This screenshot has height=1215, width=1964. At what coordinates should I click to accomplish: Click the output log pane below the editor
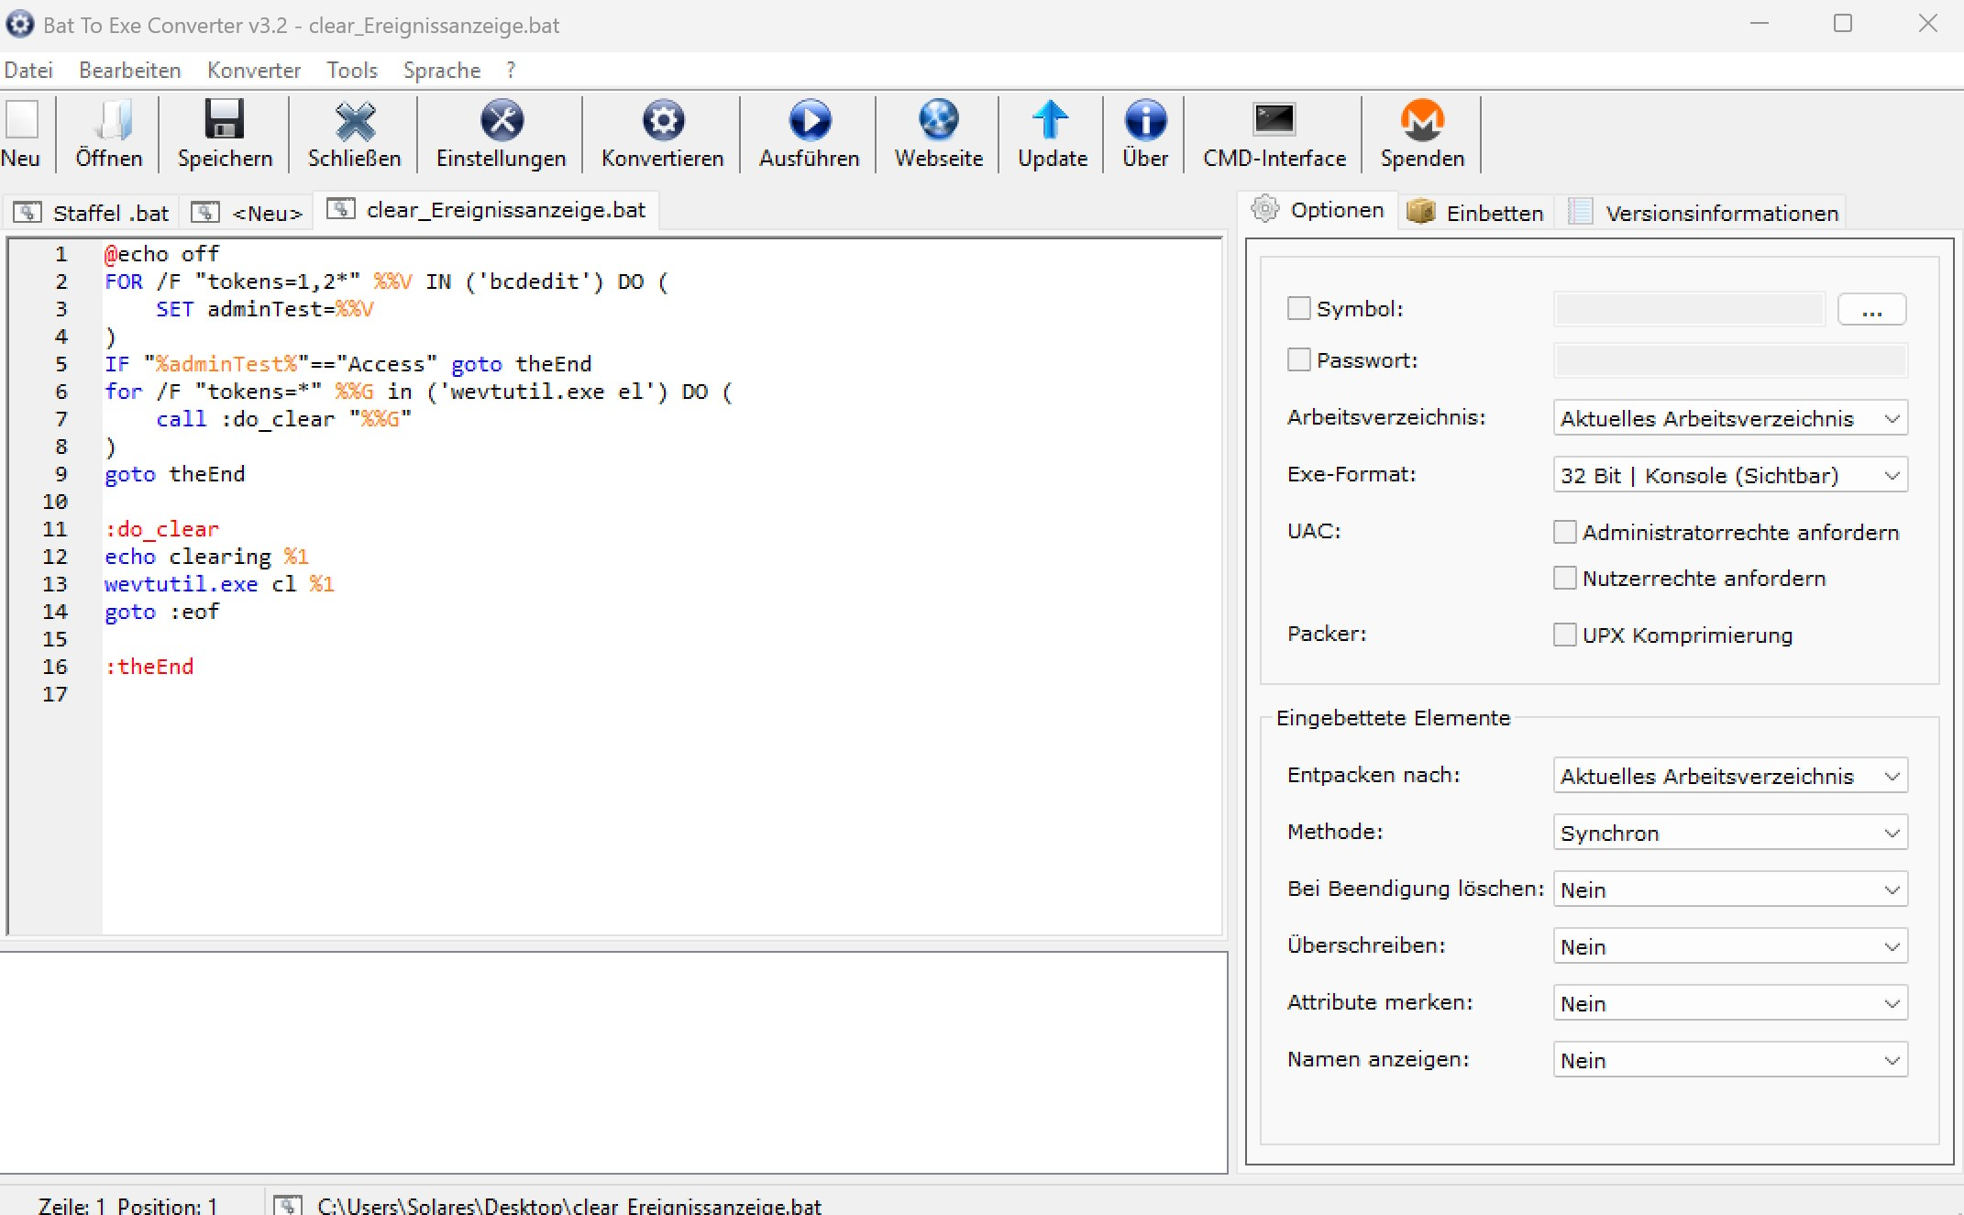point(613,1062)
